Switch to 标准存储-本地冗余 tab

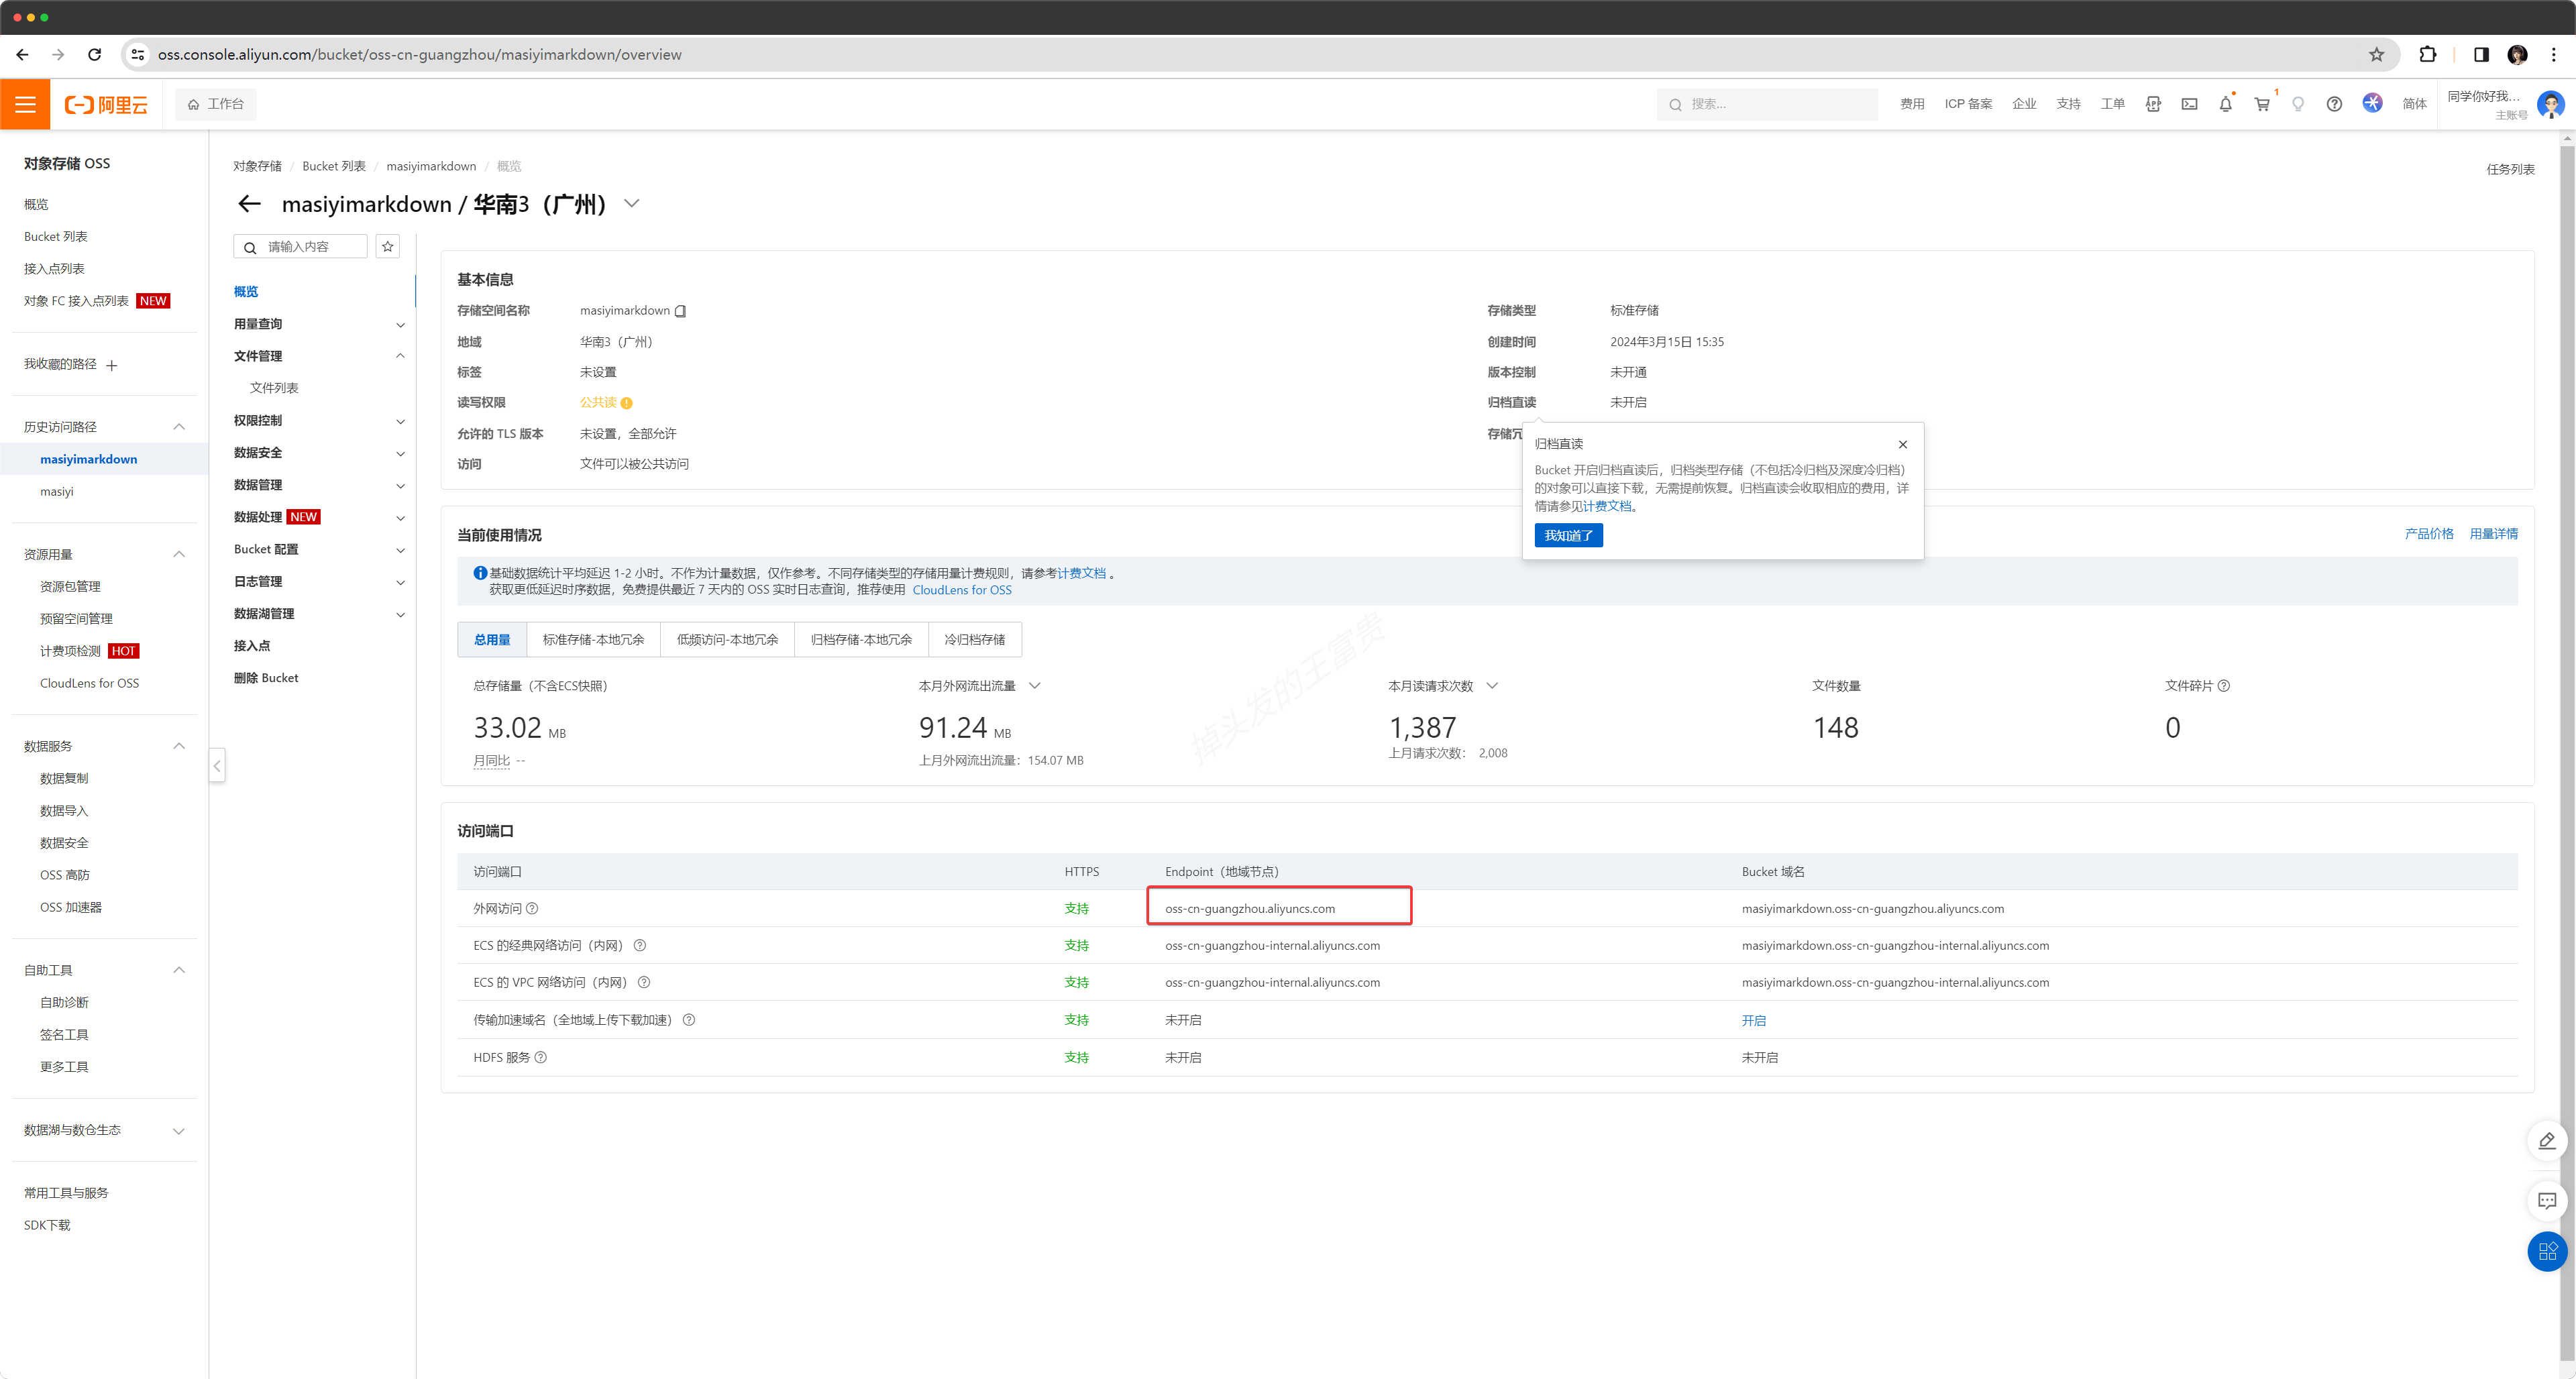(593, 640)
